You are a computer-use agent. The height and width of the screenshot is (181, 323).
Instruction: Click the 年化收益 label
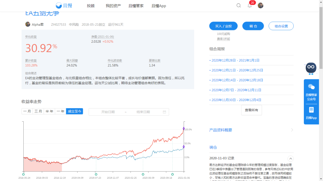31,37
